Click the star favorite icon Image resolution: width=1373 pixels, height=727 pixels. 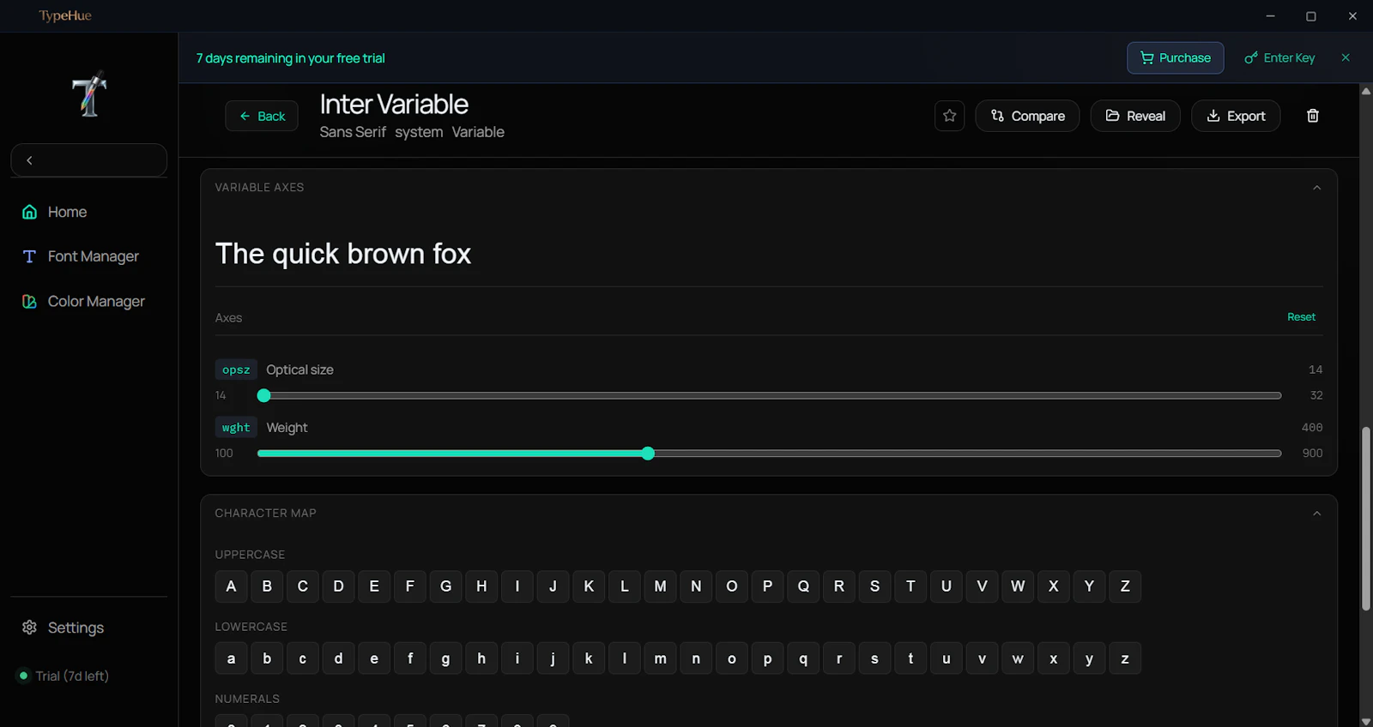(949, 116)
